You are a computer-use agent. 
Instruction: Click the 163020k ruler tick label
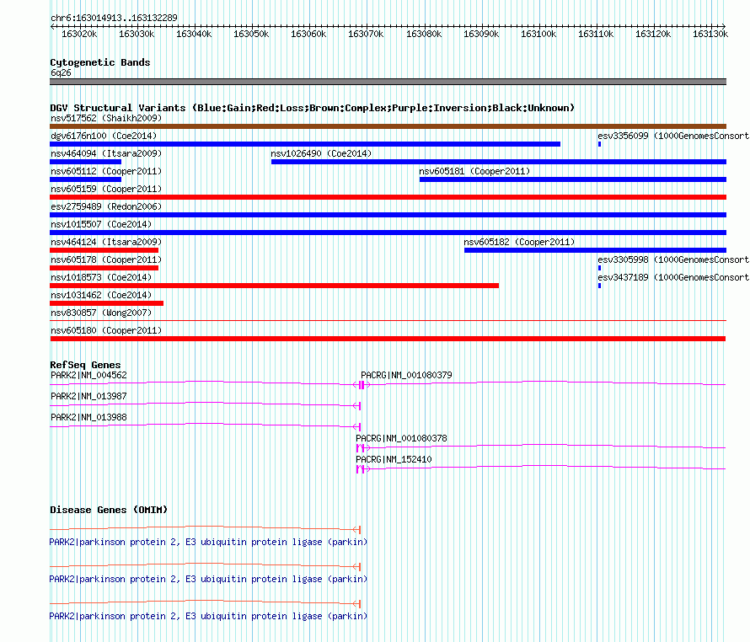(x=79, y=34)
